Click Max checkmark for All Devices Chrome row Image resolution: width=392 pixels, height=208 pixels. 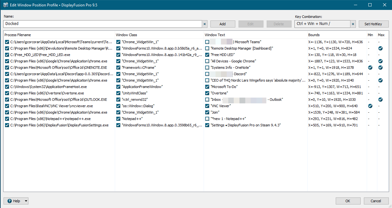[x=380, y=61]
